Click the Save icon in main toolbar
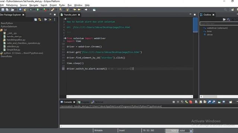Image resolution: width=238 pixels, height=133 pixels. [x=3, y=10]
